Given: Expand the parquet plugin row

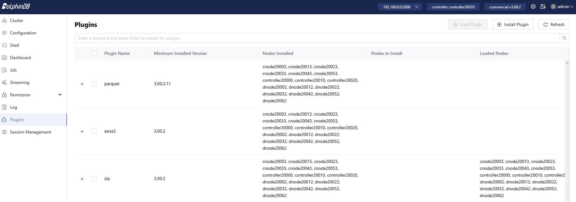Looking at the screenshot, I should coord(82,84).
